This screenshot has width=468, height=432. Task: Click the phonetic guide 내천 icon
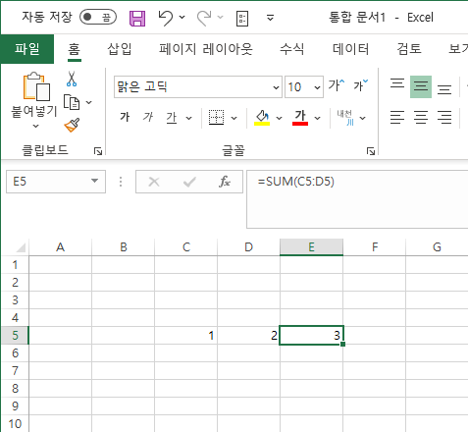pos(345,118)
